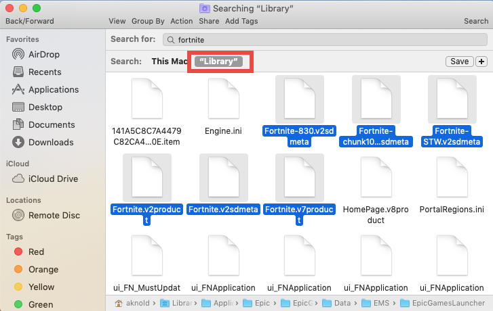The width and height of the screenshot is (493, 311).
Task: Click the EpicGames folder in the path bar
Action: pos(297,303)
